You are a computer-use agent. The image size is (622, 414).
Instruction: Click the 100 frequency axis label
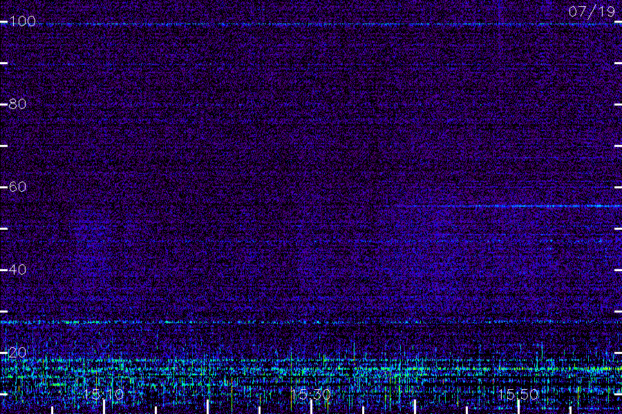pos(22,21)
